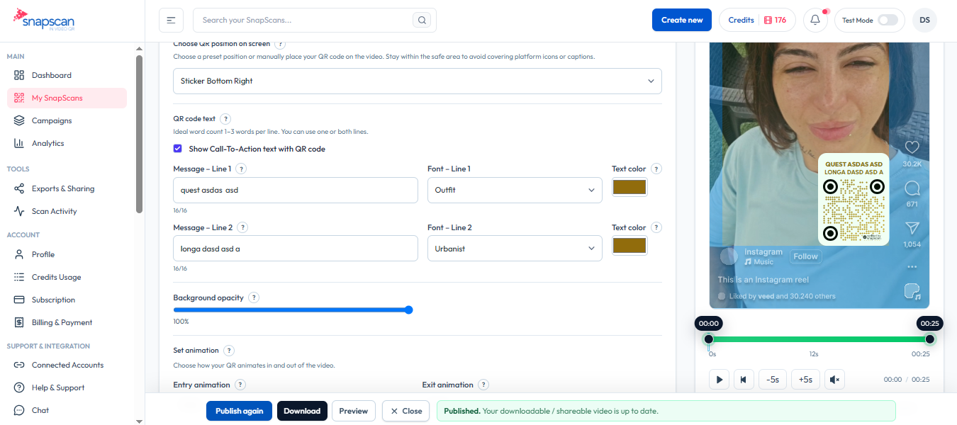Click the Preview button
957x425 pixels.
(354, 411)
